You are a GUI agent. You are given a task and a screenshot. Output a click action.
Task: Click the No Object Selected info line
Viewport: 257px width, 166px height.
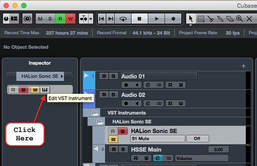(x=26, y=47)
